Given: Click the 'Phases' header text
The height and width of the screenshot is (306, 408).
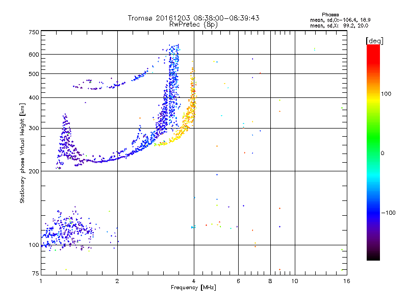Looking at the screenshot, I should click(x=330, y=15).
